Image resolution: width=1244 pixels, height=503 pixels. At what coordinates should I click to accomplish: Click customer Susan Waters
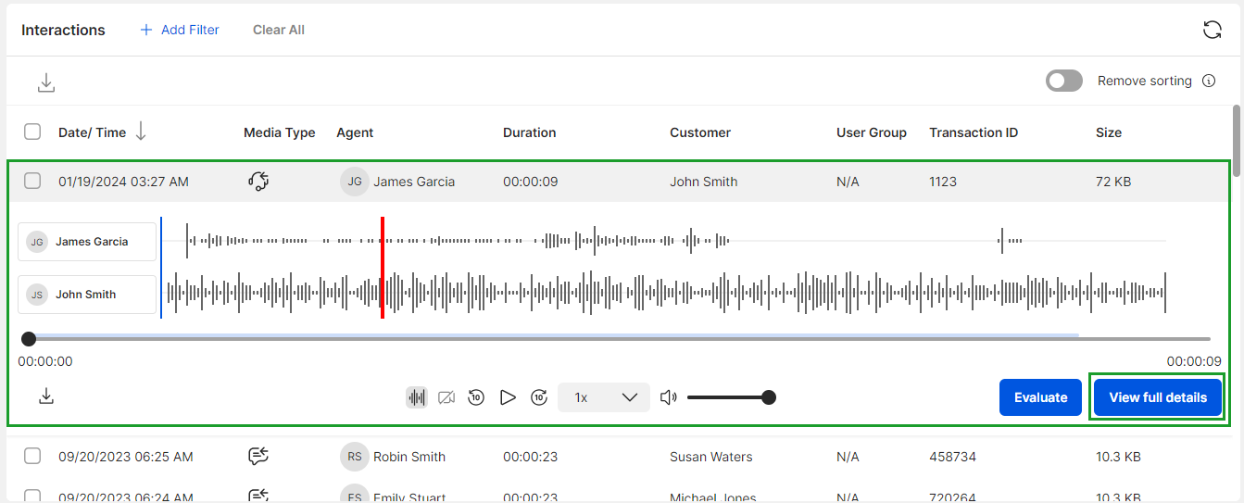711,457
